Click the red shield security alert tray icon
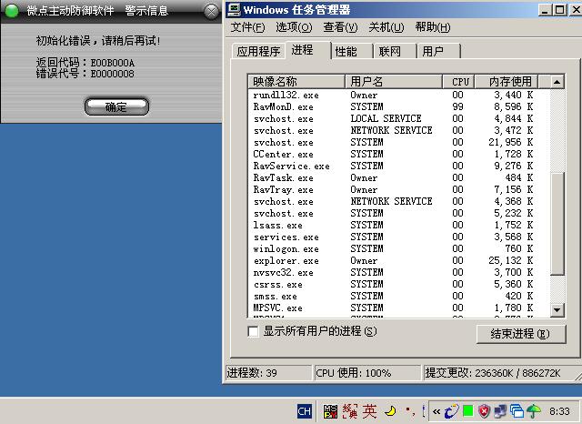This screenshot has height=424, width=582. (x=484, y=411)
